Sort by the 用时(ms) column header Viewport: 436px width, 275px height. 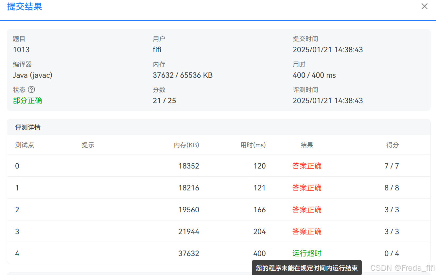coord(253,145)
